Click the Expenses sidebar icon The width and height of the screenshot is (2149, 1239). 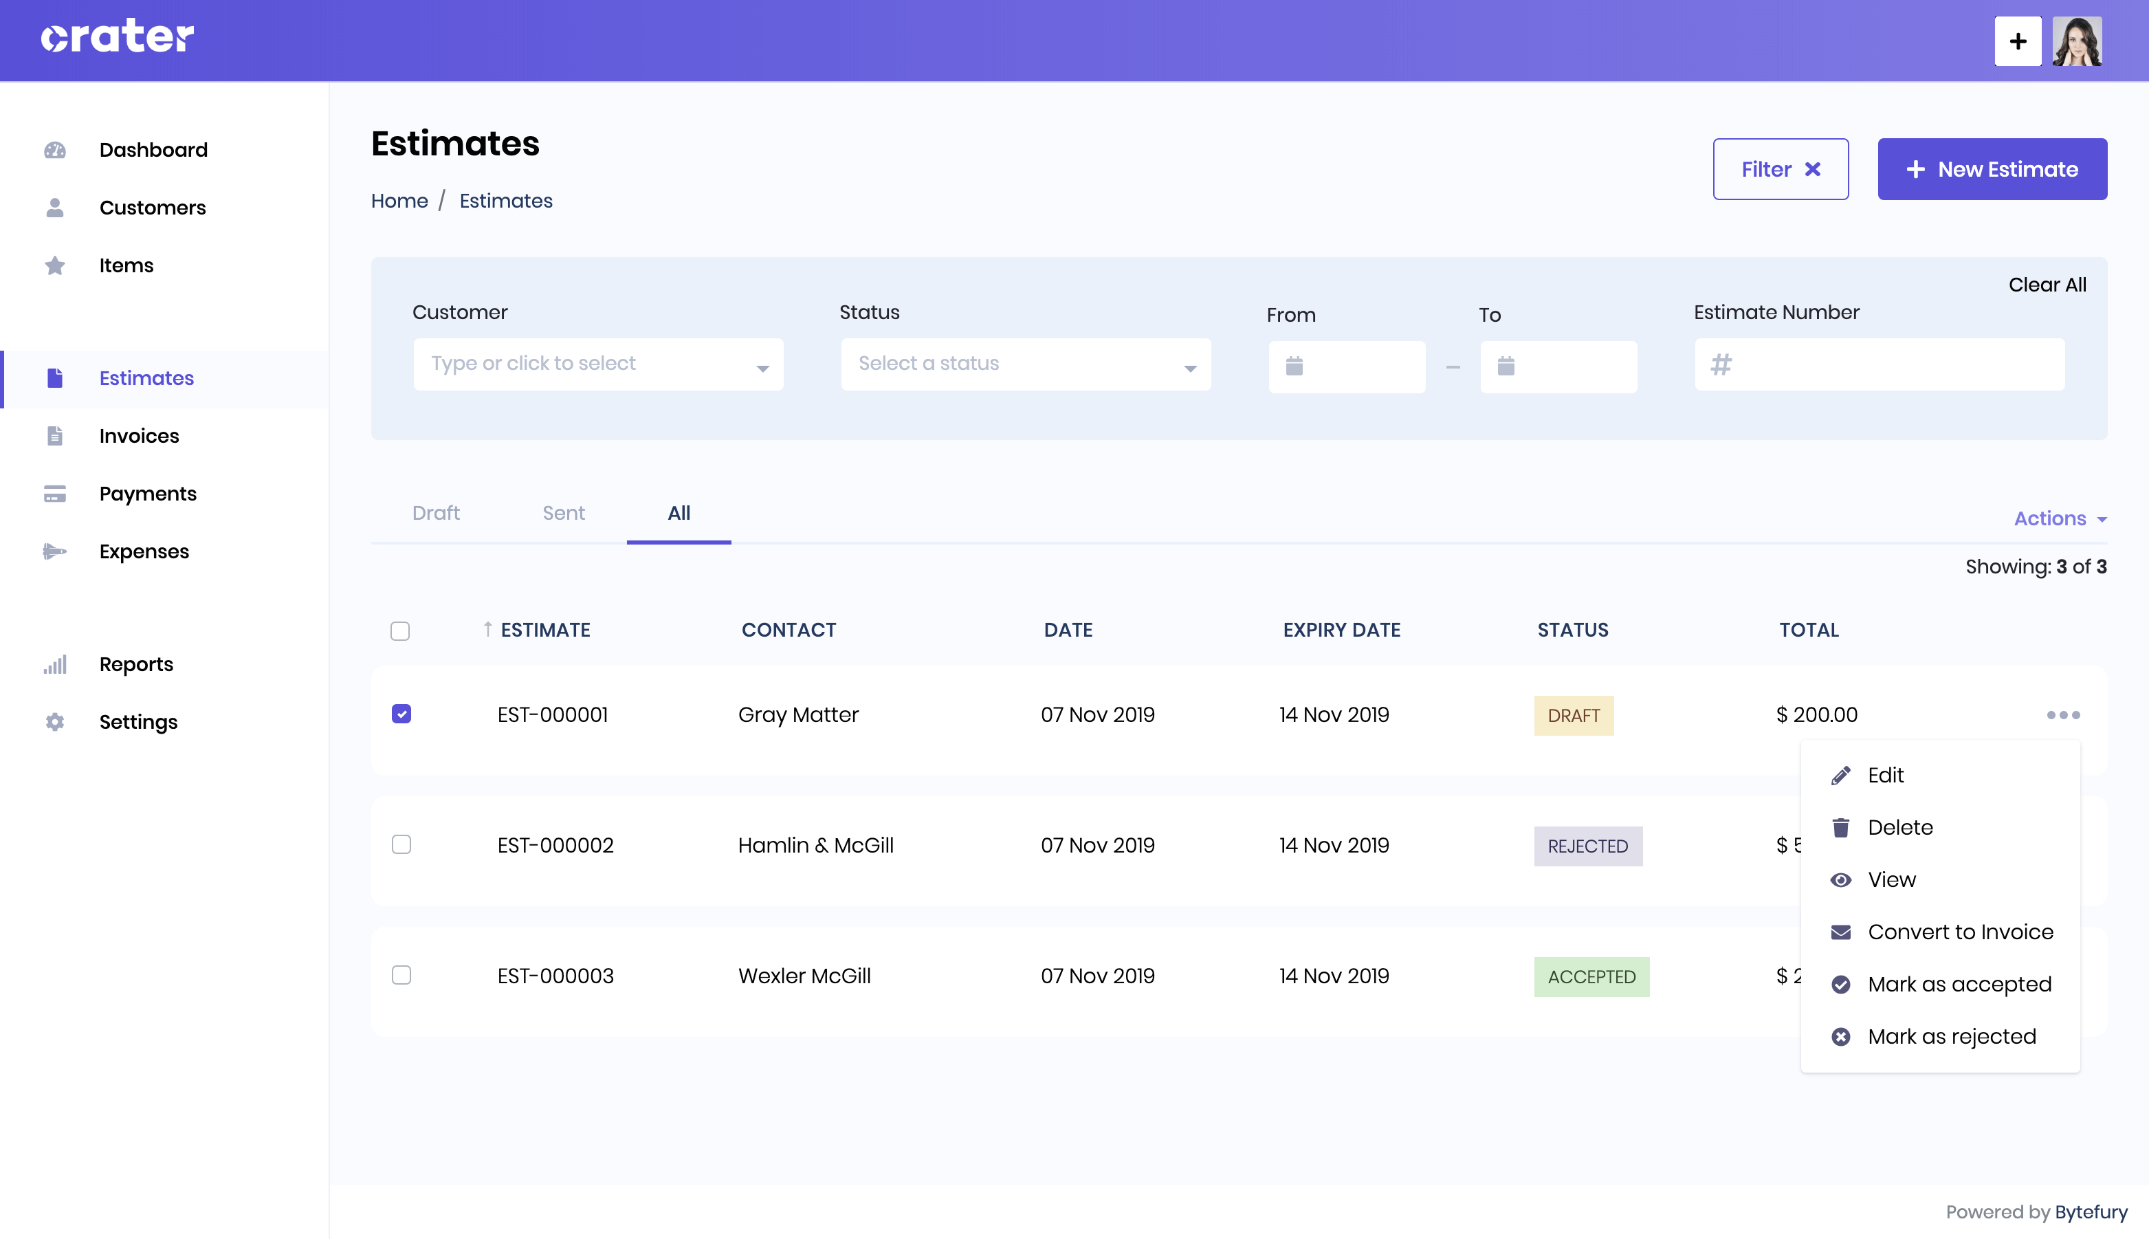(x=53, y=551)
